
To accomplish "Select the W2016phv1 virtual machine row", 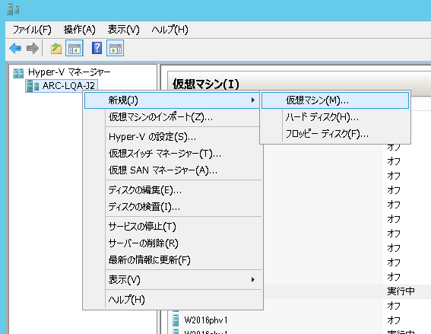I will (x=299, y=320).
